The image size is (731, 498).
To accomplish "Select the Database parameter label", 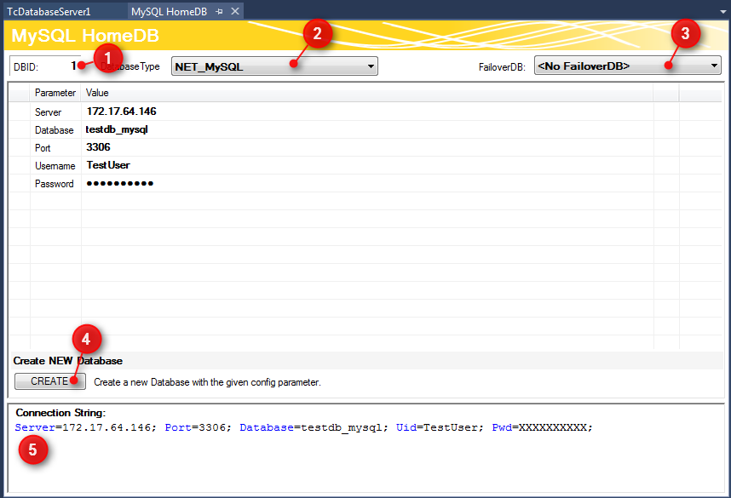I will [54, 130].
